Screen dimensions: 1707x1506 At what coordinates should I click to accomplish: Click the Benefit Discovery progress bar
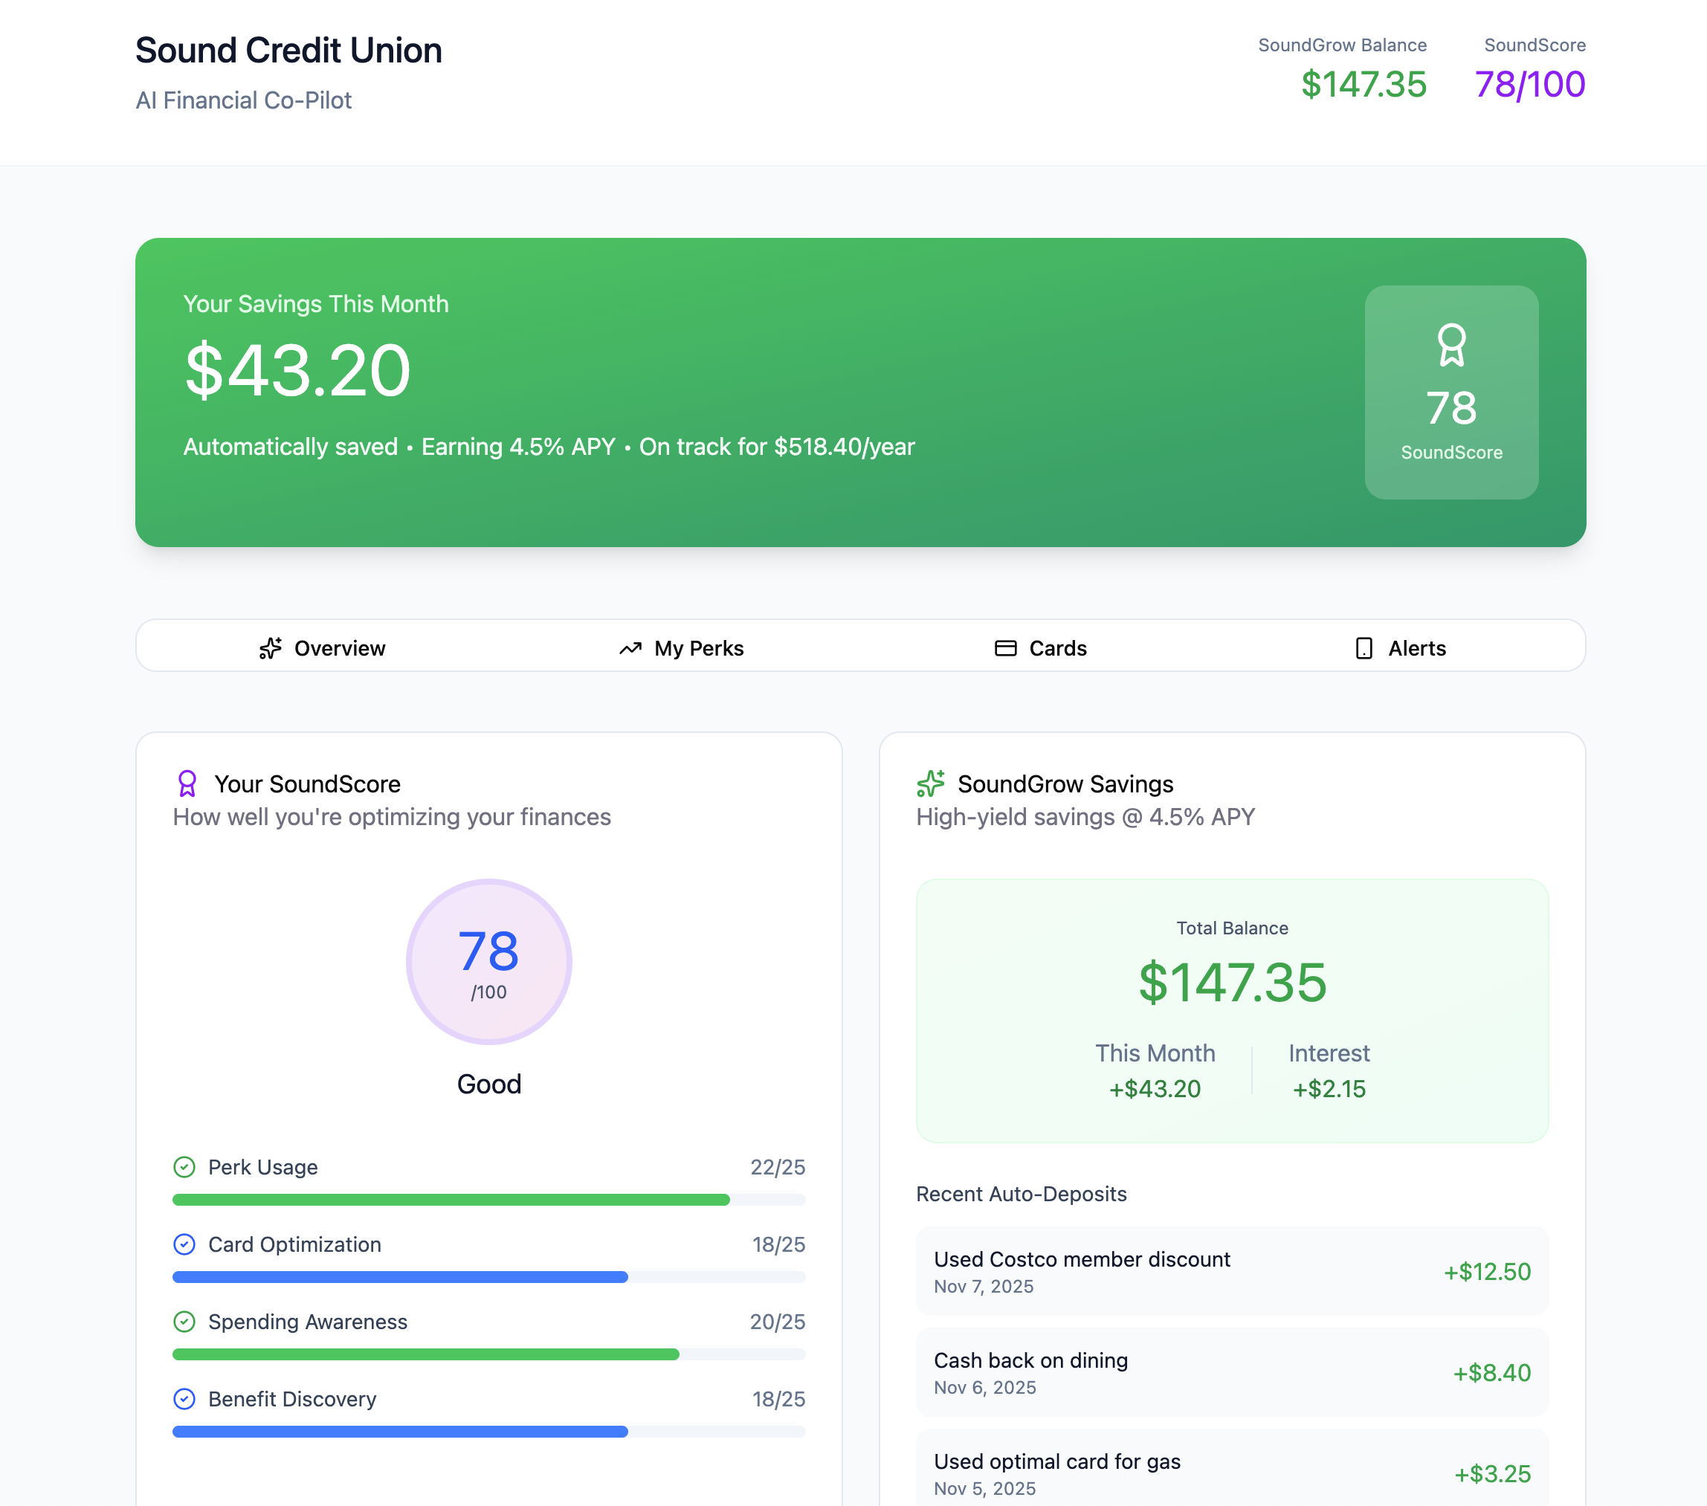pyautogui.click(x=488, y=1432)
